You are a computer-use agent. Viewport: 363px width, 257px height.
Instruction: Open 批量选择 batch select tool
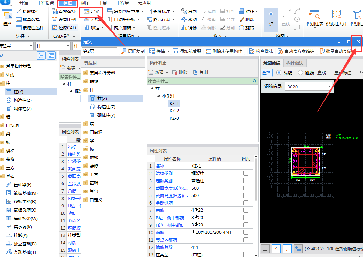click(28, 19)
